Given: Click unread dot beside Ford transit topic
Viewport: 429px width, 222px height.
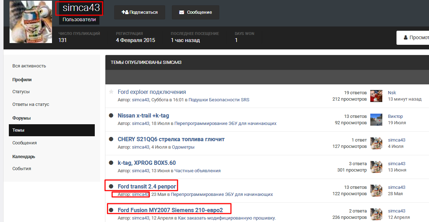Looking at the screenshot, I should point(111,186).
